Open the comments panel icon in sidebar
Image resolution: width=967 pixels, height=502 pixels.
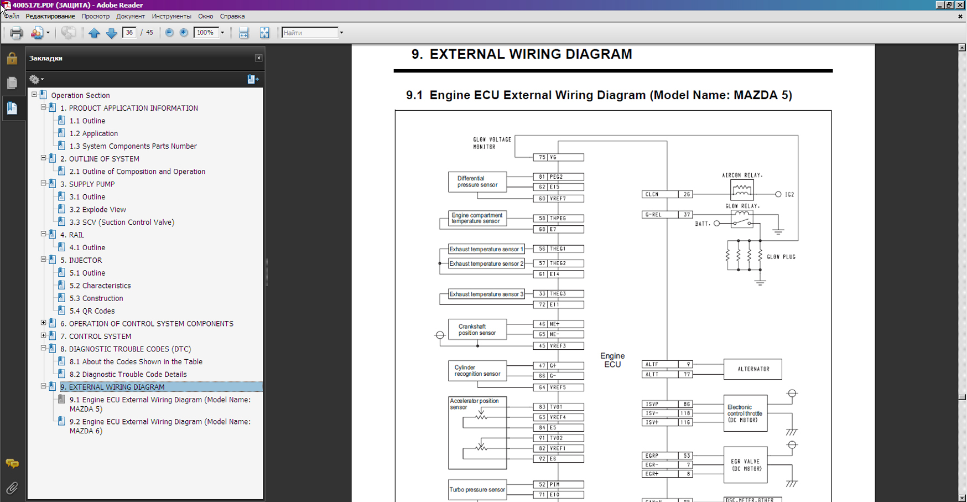(12, 463)
